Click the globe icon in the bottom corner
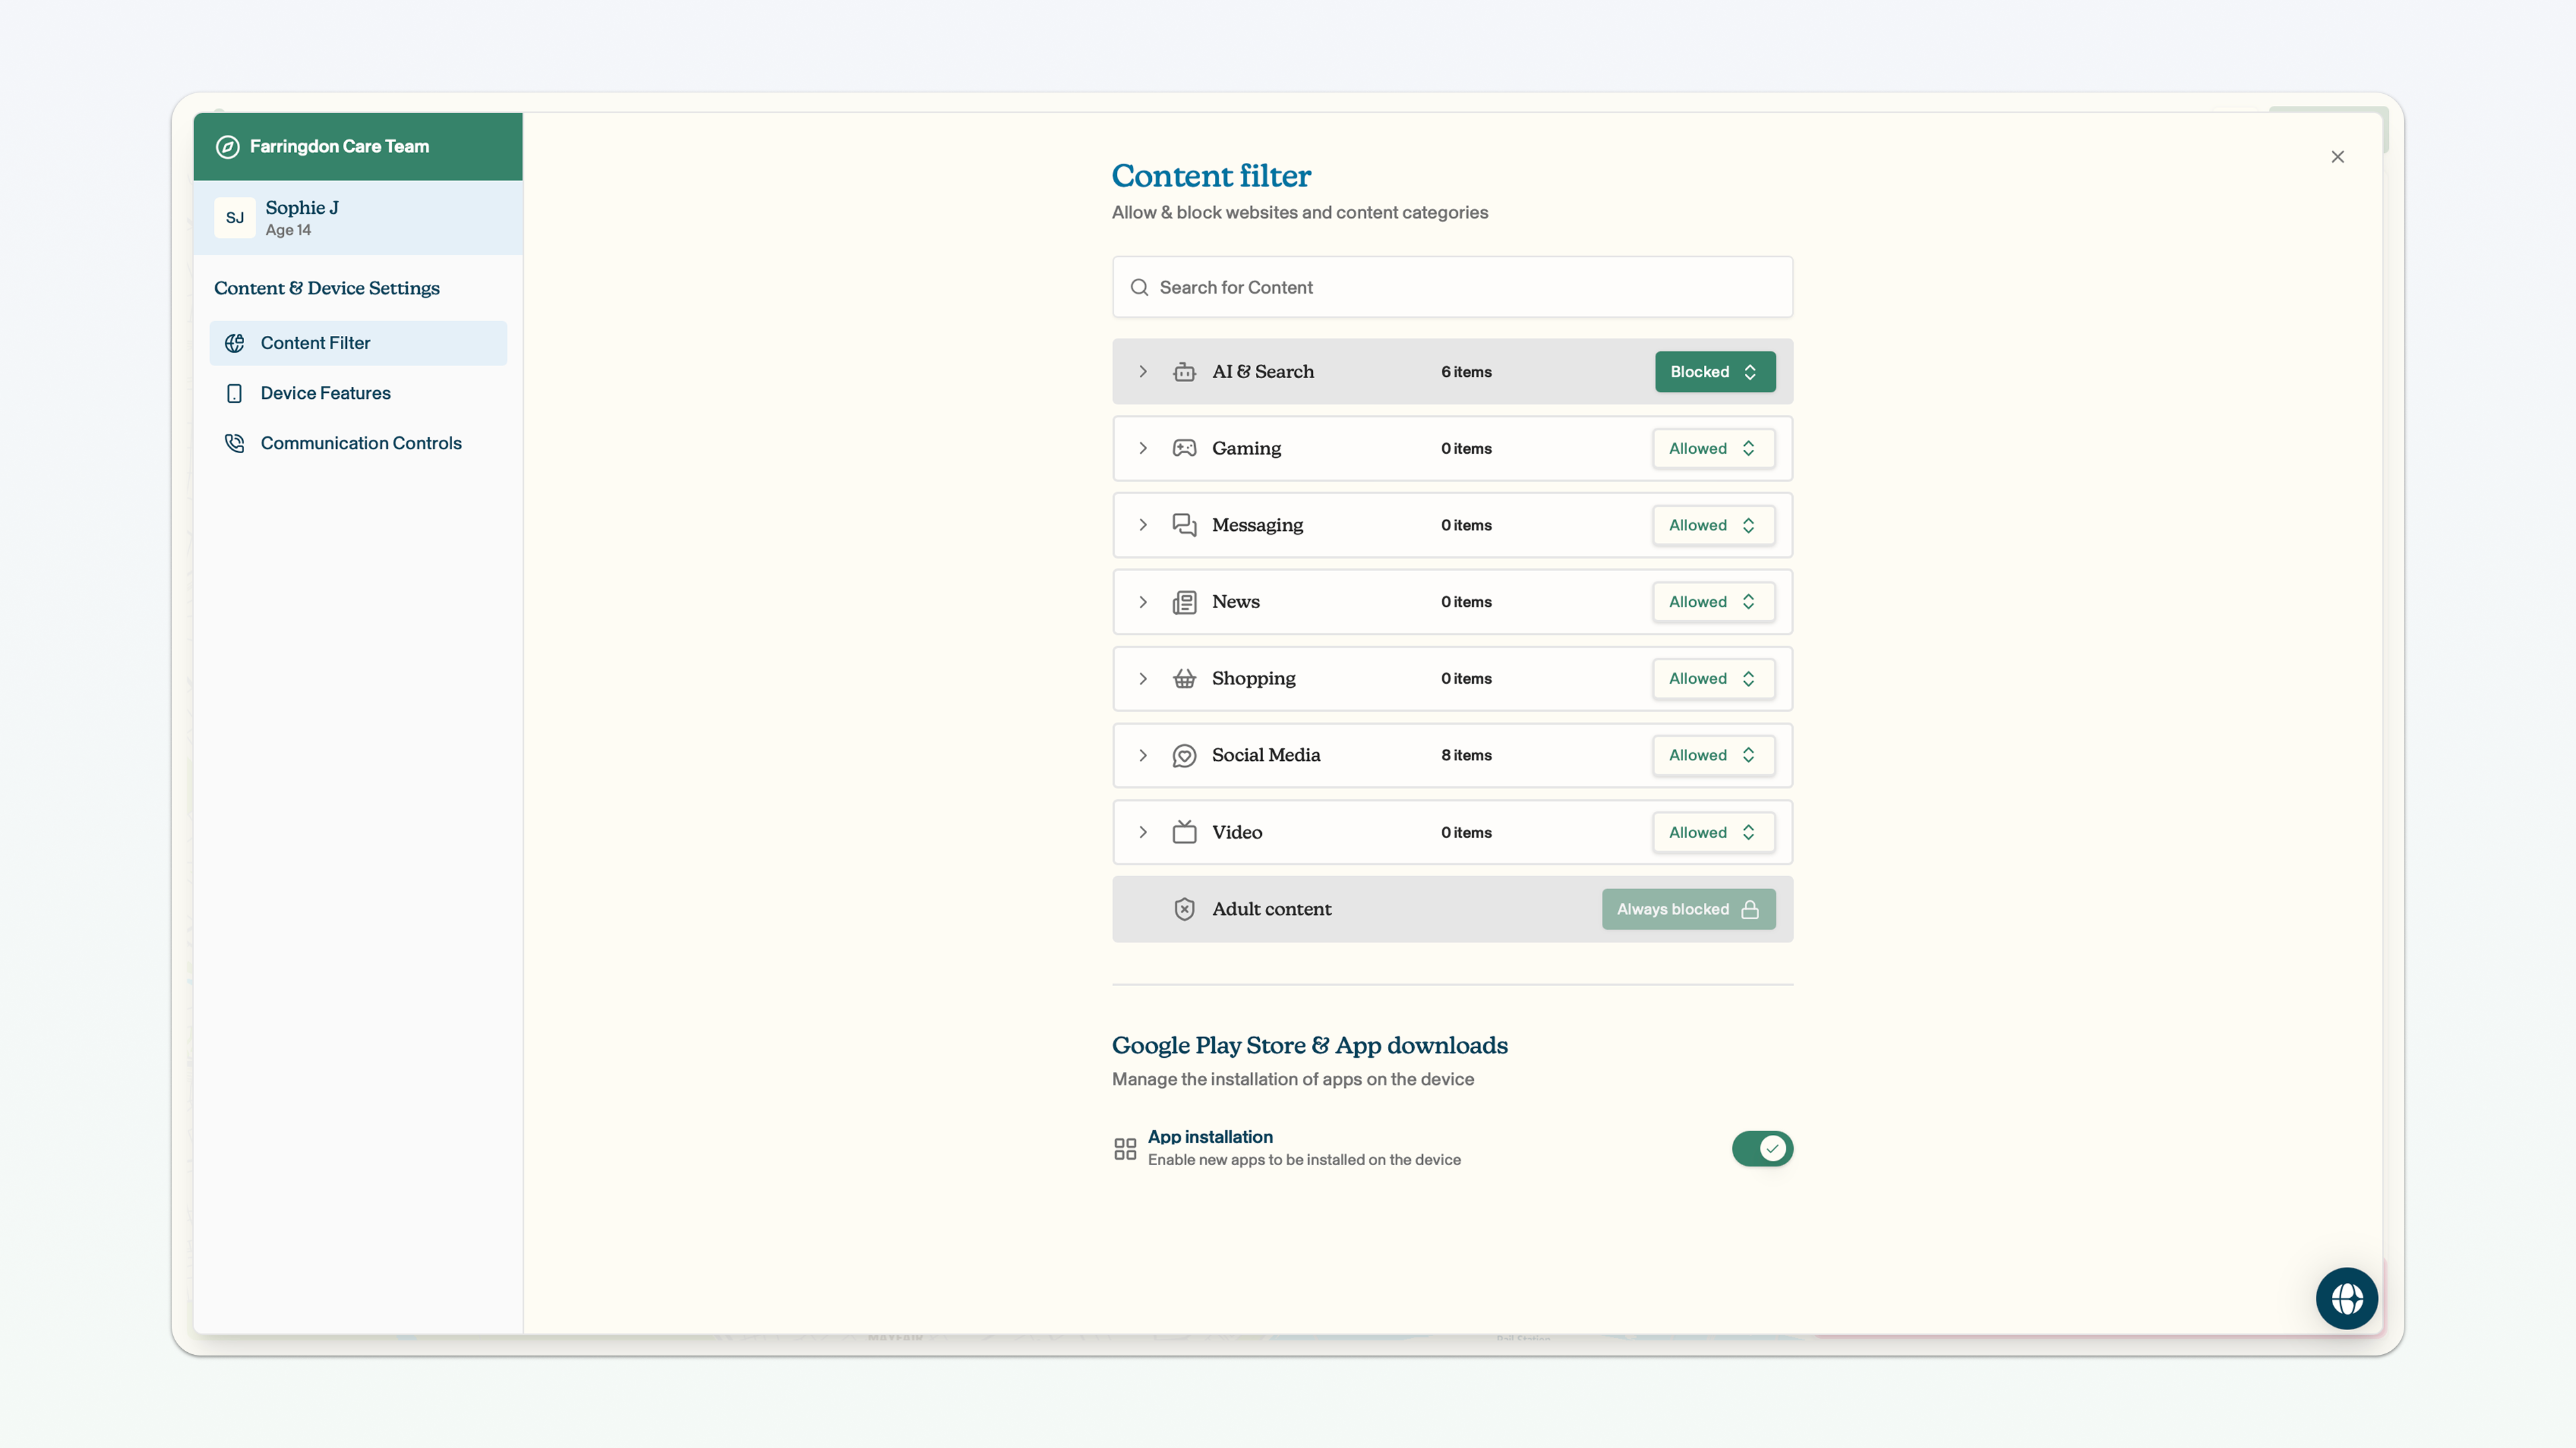The width and height of the screenshot is (2576, 1448). click(2346, 1298)
